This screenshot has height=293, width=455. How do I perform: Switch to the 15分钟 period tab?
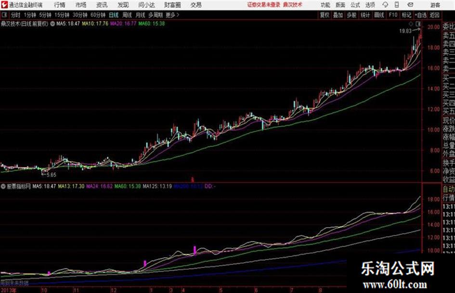pyautogui.click(x=62, y=15)
